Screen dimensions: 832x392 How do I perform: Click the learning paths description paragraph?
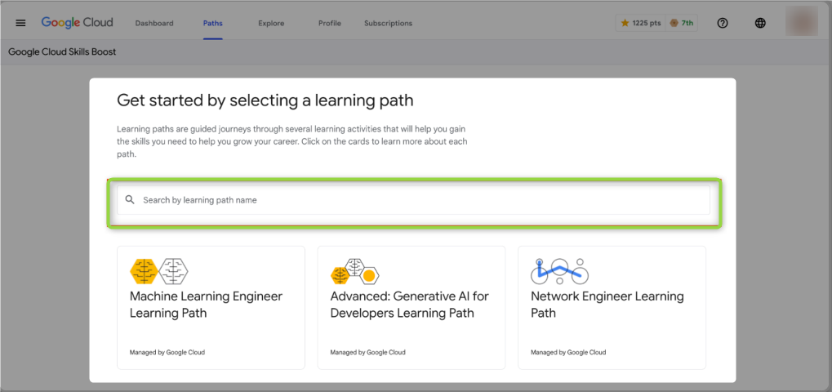pos(292,142)
